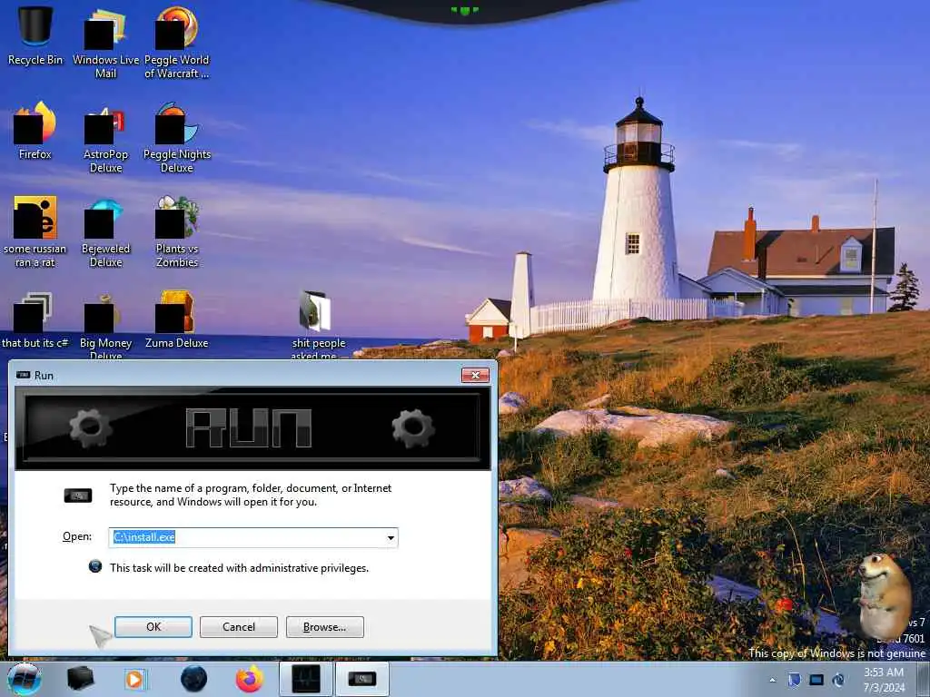The width and height of the screenshot is (930, 697).
Task: Click the rightmost tray icon beside the clock
Action: pos(838,680)
